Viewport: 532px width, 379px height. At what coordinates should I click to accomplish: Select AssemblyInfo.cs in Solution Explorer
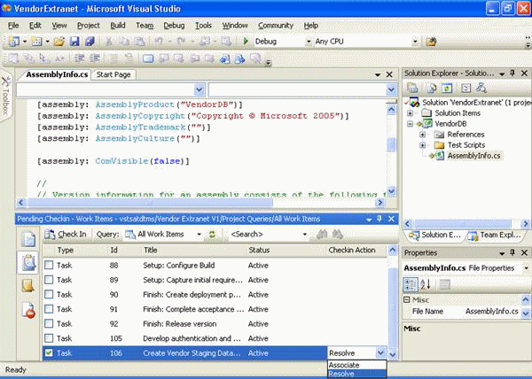click(x=473, y=156)
